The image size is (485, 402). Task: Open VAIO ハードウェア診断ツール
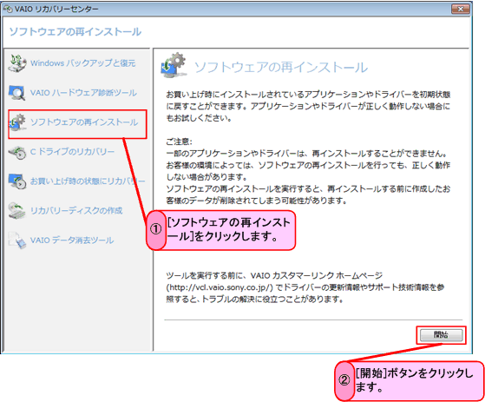pos(83,93)
